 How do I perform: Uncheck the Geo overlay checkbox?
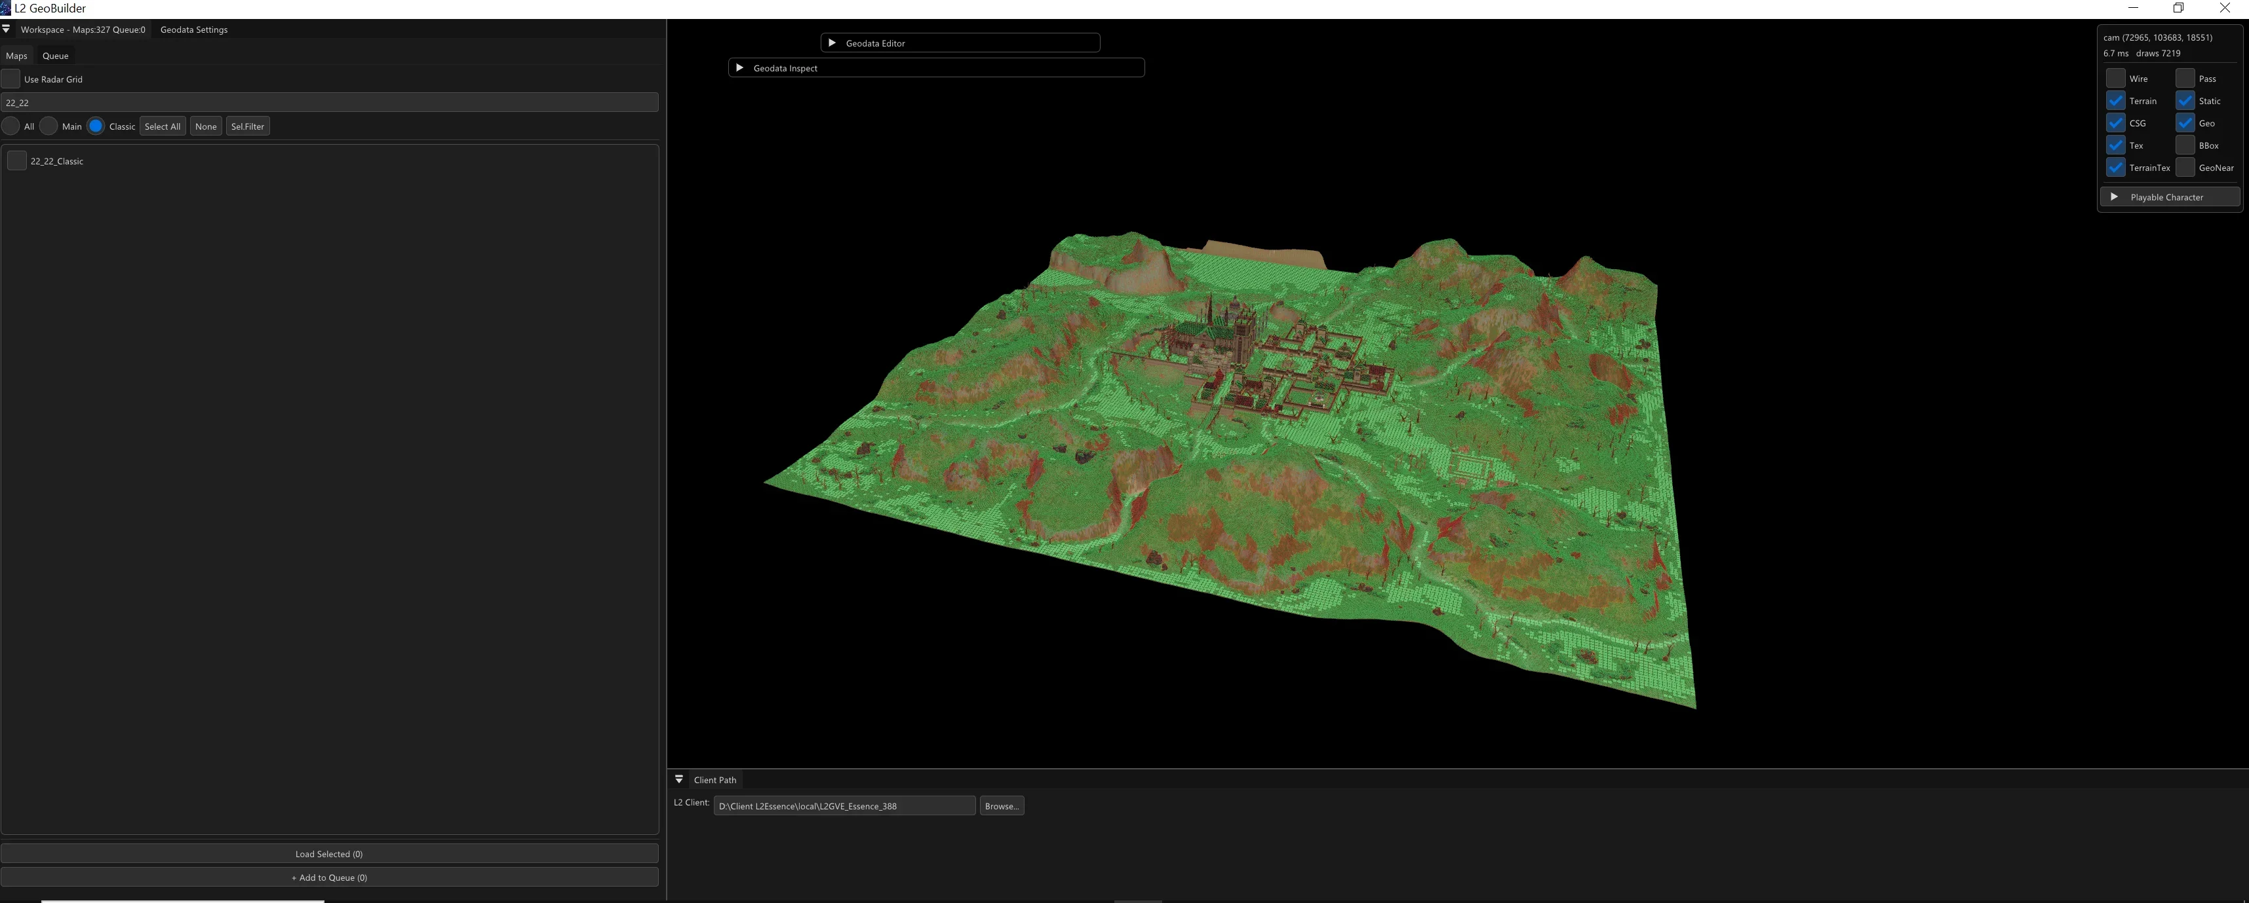[x=2185, y=123]
